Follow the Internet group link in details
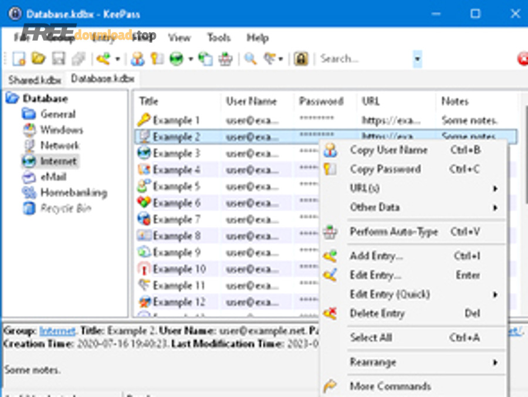Screen dimensions: 528x397 coord(57,331)
